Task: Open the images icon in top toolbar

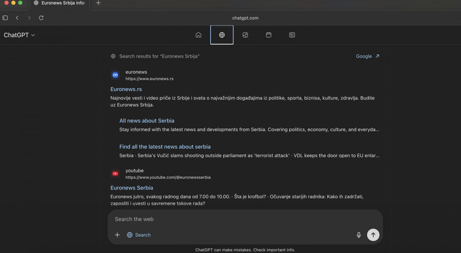Action: click(245, 35)
